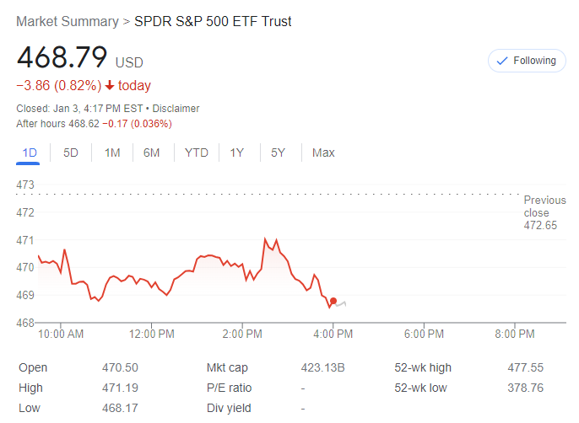The image size is (579, 423).
Task: Click SPDR S&P 500 ETF Trust title
Action: coord(214,21)
